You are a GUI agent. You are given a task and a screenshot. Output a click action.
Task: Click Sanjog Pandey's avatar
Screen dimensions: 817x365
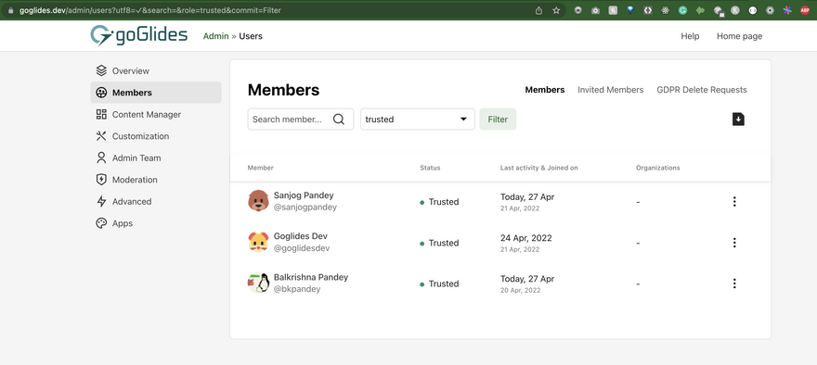[258, 201]
